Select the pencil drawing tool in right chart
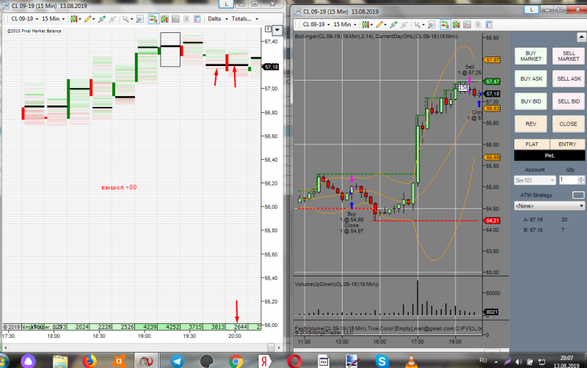The width and height of the screenshot is (587, 368). [x=379, y=25]
